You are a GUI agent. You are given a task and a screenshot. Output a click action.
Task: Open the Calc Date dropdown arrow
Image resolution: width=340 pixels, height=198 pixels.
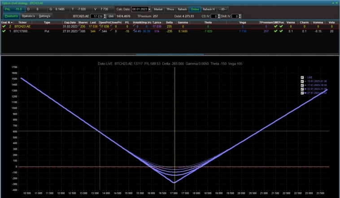(x=149, y=9)
